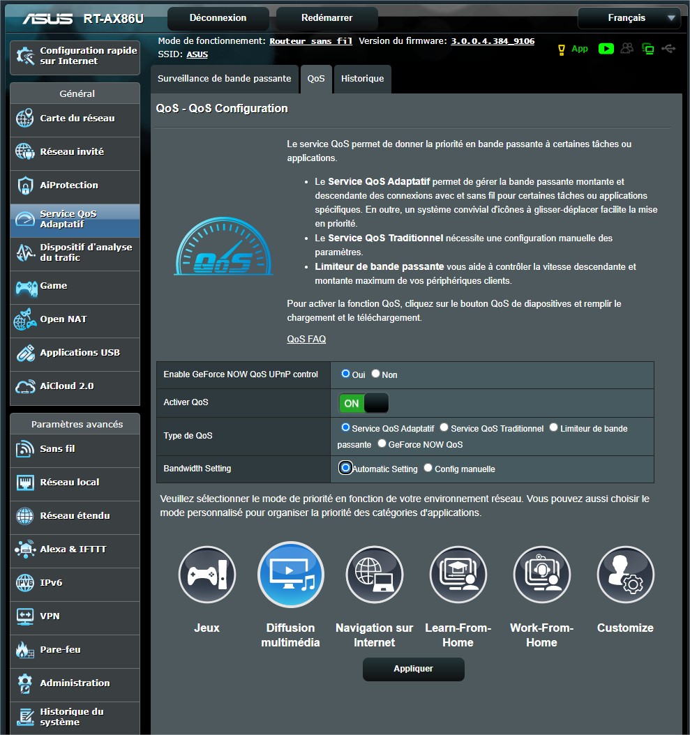Toggle the Activer QoS switch off

tap(363, 403)
